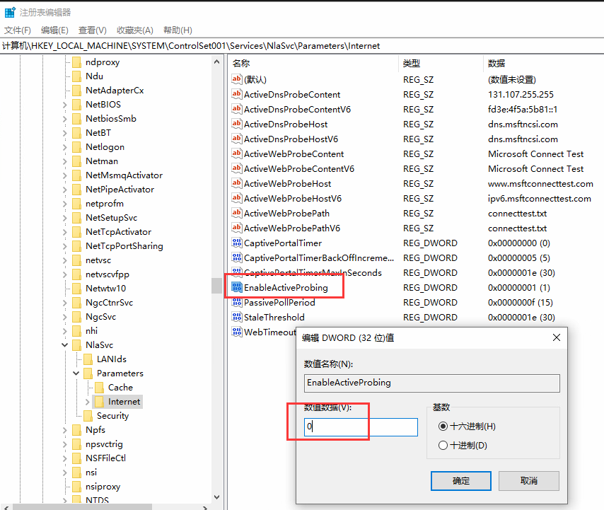This screenshot has height=510, width=604.
Task: Expand the Internet tree node
Action: (x=88, y=402)
